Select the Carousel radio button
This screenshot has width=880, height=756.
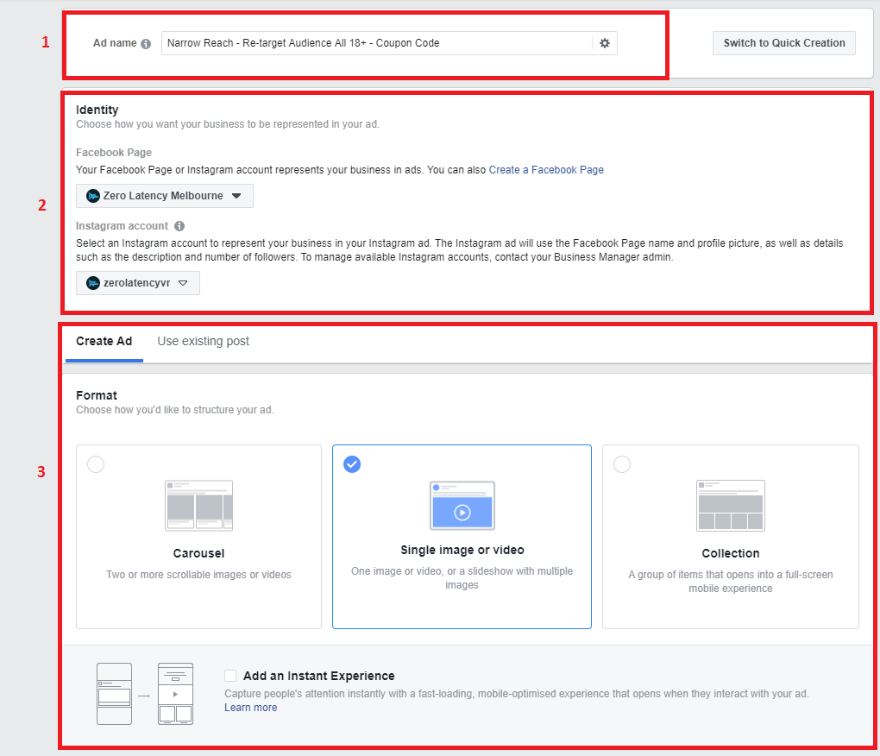coord(96,464)
